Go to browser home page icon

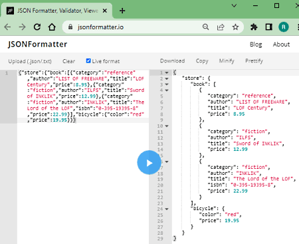52,27
